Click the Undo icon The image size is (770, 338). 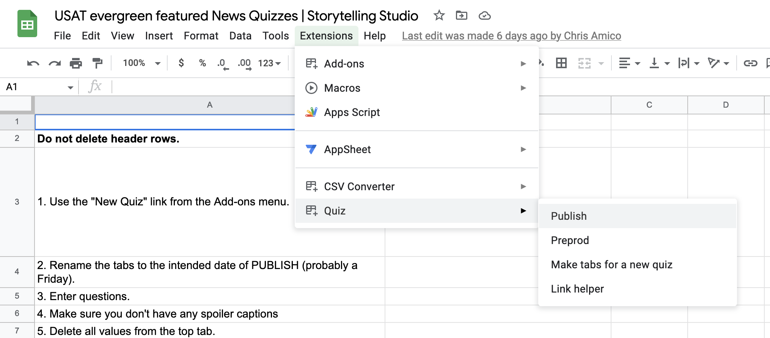pyautogui.click(x=33, y=63)
